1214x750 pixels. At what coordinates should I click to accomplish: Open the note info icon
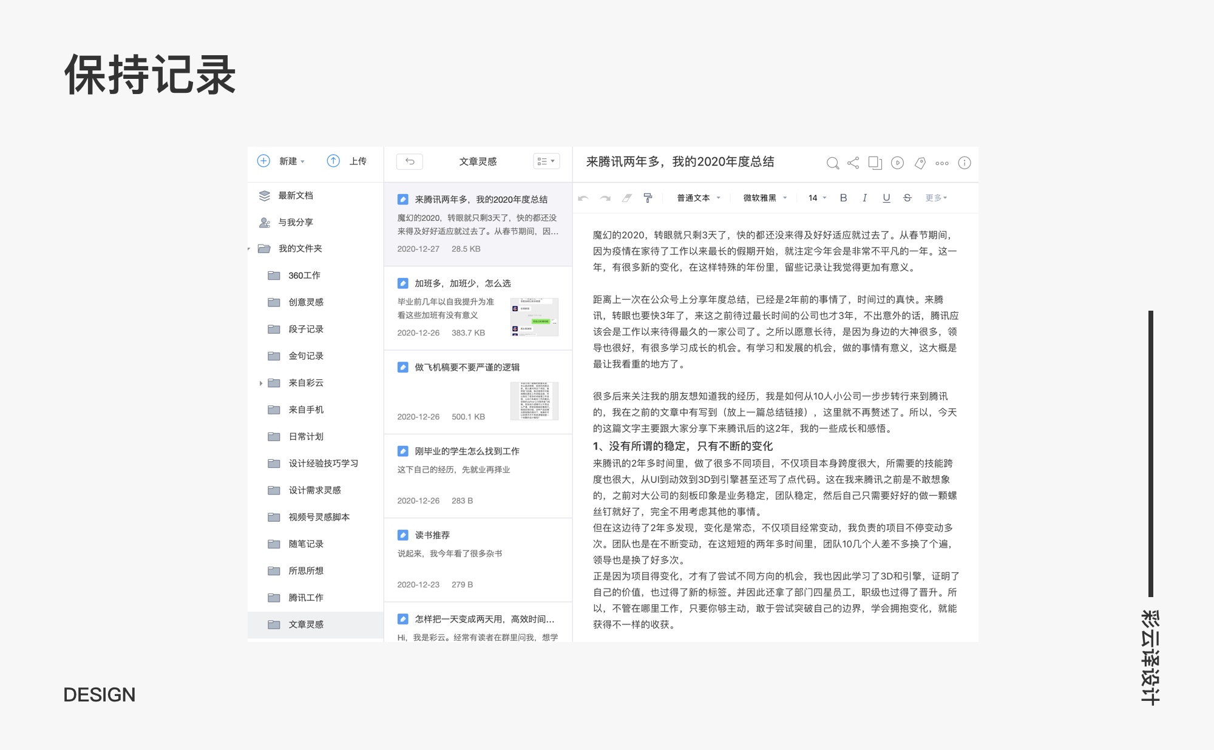pos(964,163)
